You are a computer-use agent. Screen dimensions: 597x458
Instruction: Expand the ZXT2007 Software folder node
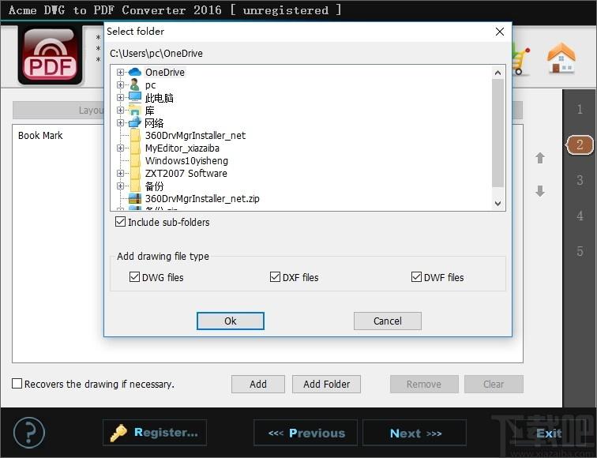(x=120, y=173)
